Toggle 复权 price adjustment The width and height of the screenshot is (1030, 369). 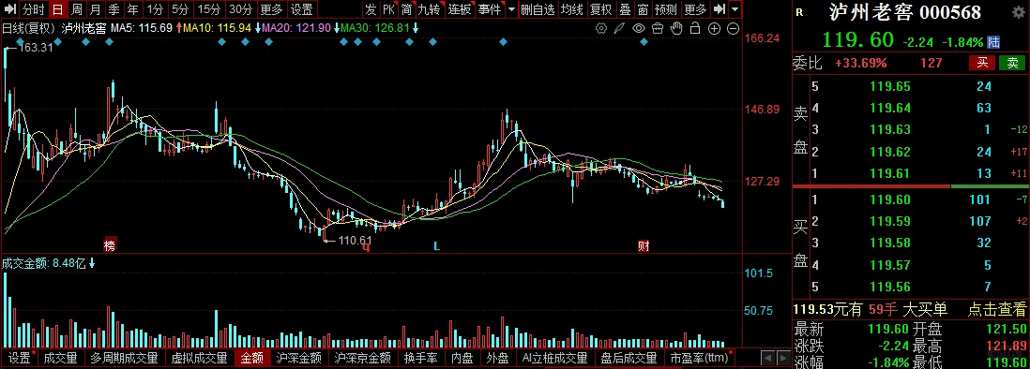tap(599, 9)
